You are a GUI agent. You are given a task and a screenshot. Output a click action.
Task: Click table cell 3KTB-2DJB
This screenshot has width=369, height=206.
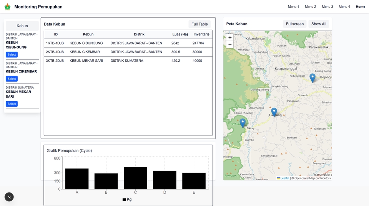pos(55,61)
